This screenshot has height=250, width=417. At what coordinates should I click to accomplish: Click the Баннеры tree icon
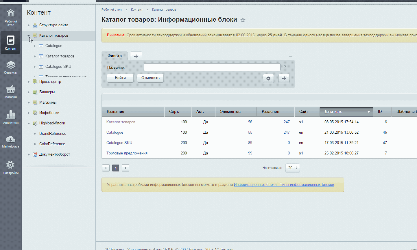coord(35,92)
